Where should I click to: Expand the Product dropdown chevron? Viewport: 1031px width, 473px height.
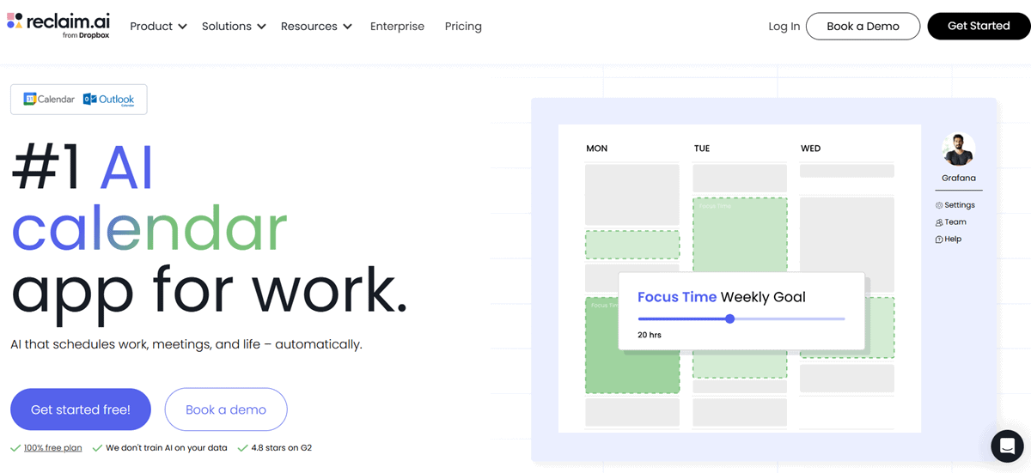(x=182, y=27)
